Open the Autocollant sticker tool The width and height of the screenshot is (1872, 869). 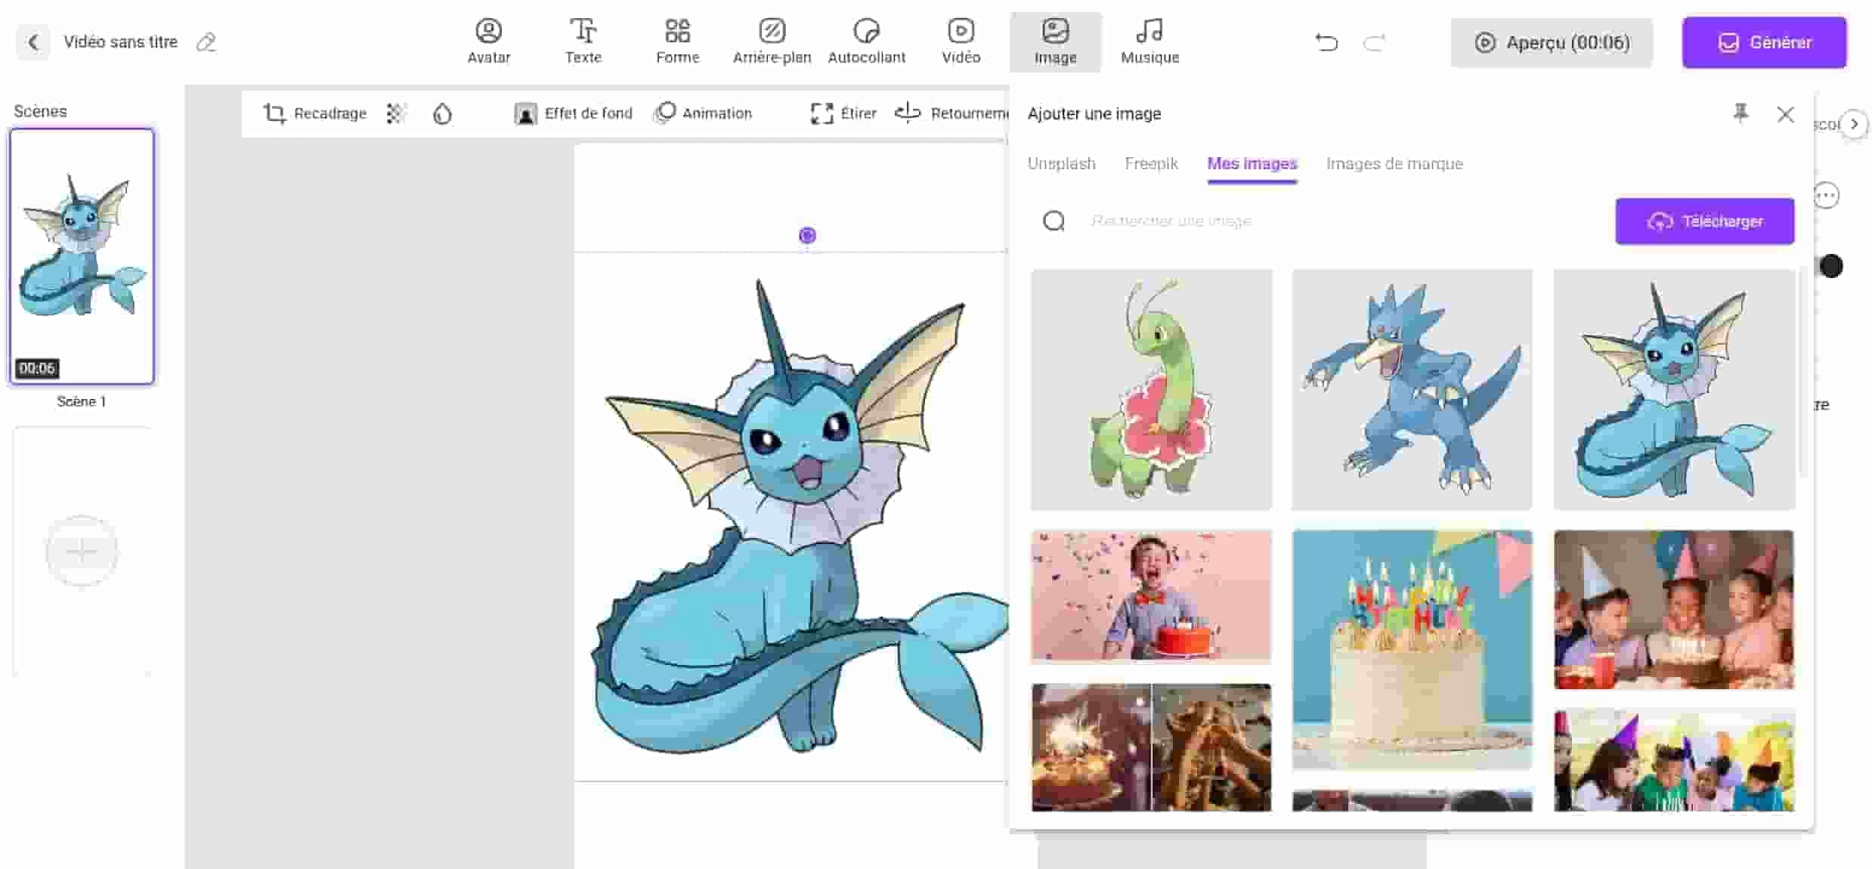866,42
